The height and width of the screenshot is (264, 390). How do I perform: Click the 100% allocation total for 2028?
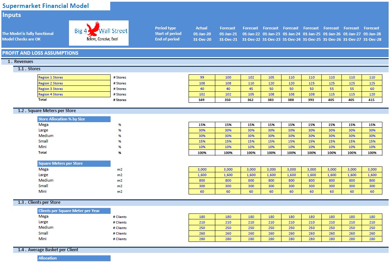tap(372, 153)
